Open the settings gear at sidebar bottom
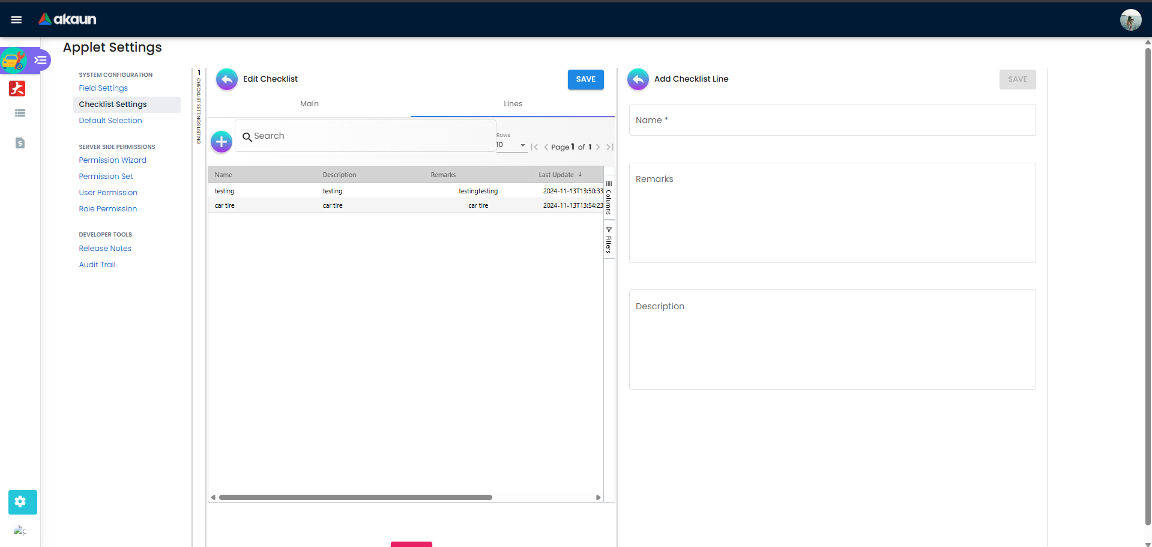Screen dimensions: 1152x547 pos(22,502)
